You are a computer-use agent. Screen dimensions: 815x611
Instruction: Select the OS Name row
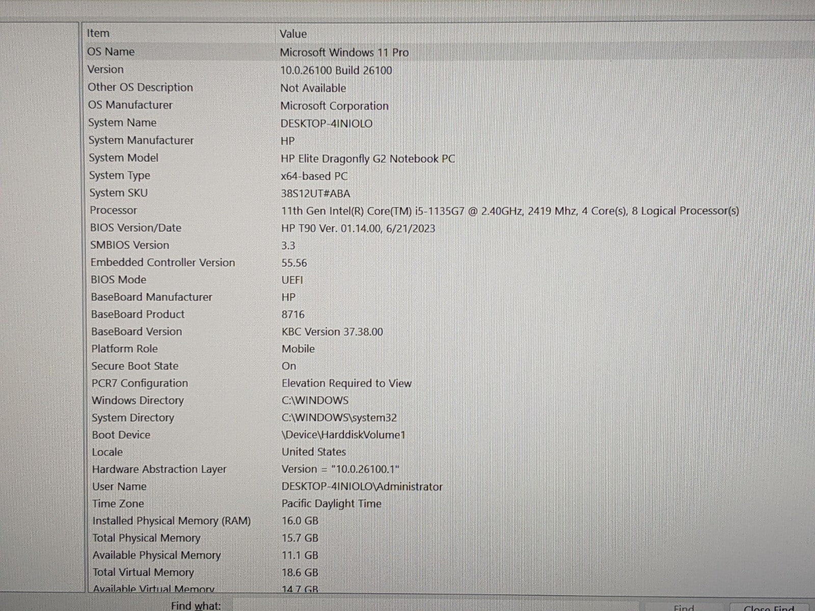coord(111,52)
